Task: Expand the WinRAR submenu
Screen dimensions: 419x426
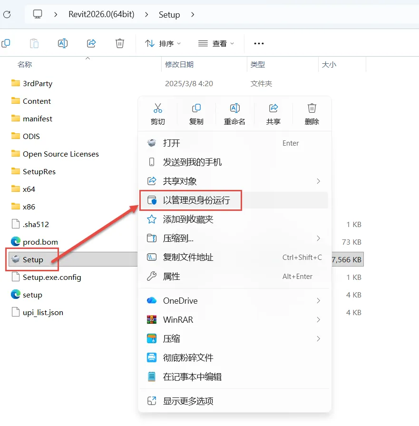Action: pos(318,320)
